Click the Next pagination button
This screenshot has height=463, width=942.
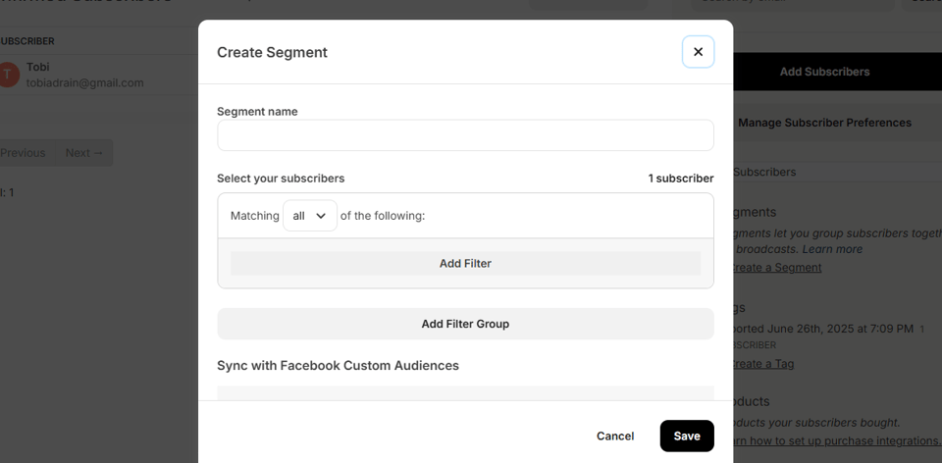click(x=84, y=152)
